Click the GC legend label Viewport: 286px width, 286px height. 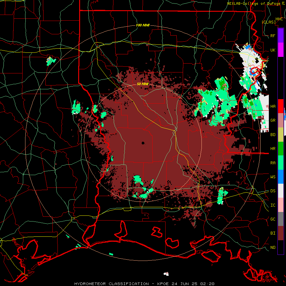click(x=273, y=219)
